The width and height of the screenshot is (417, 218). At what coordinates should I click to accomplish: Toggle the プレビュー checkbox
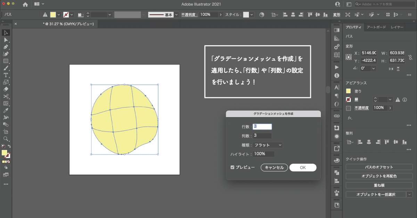[232, 167]
